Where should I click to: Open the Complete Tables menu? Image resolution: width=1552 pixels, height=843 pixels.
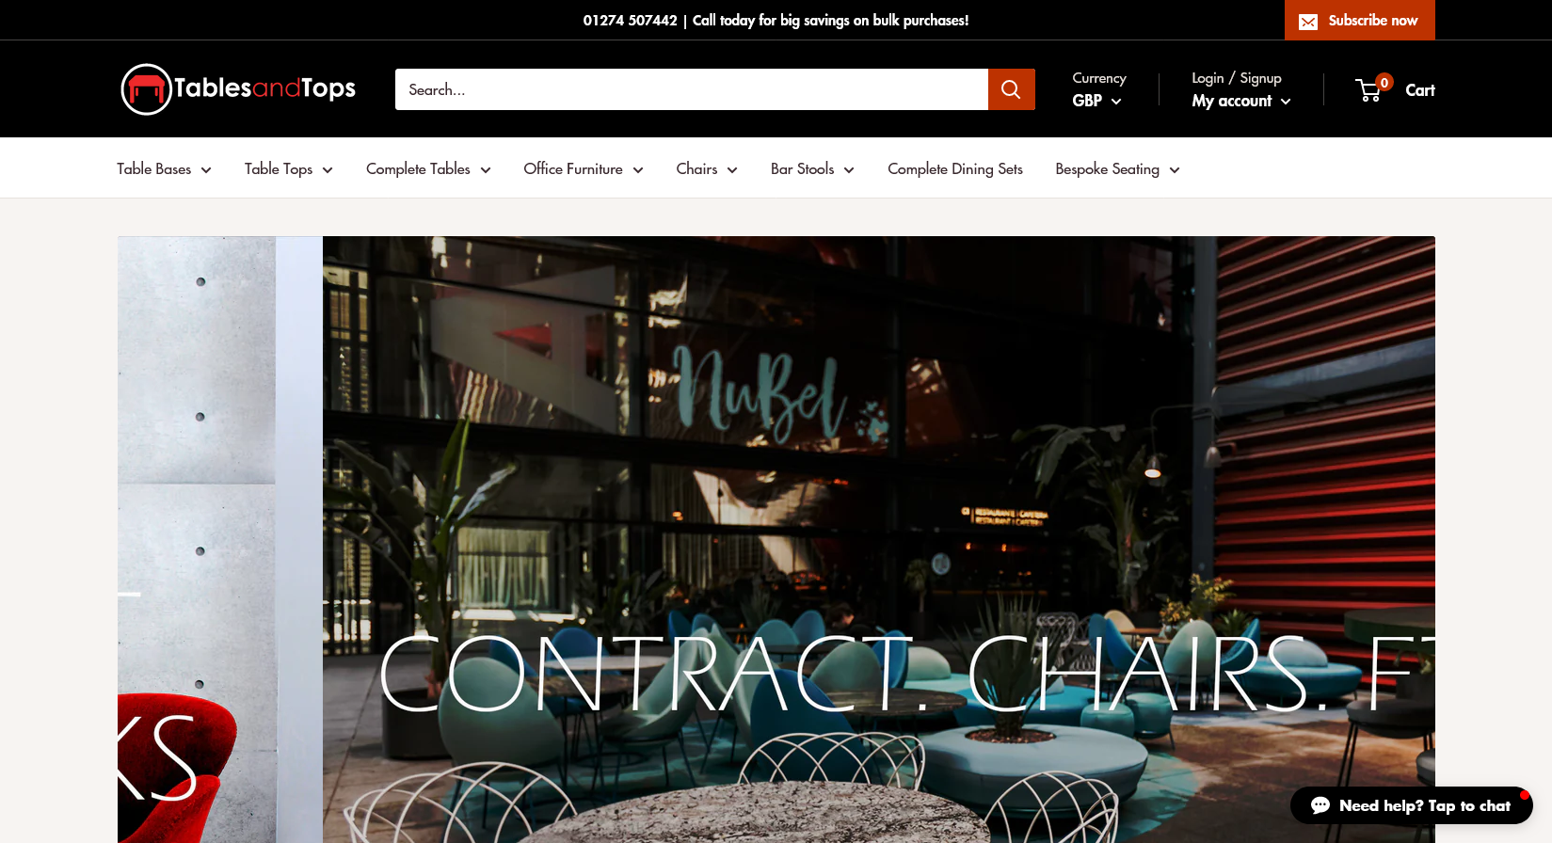click(x=428, y=168)
